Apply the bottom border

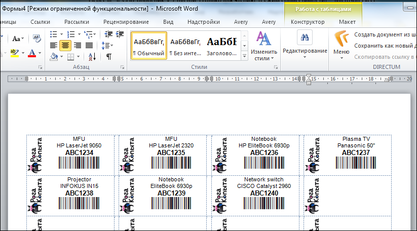[x=71, y=56]
